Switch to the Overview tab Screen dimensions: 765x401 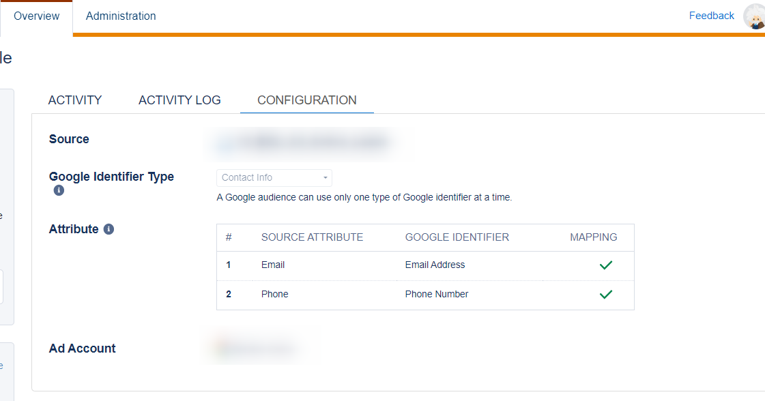tap(37, 16)
